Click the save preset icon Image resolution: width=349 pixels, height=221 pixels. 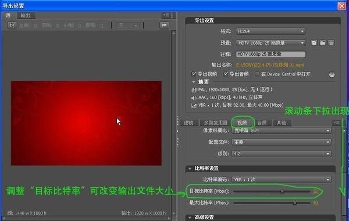(x=314, y=43)
